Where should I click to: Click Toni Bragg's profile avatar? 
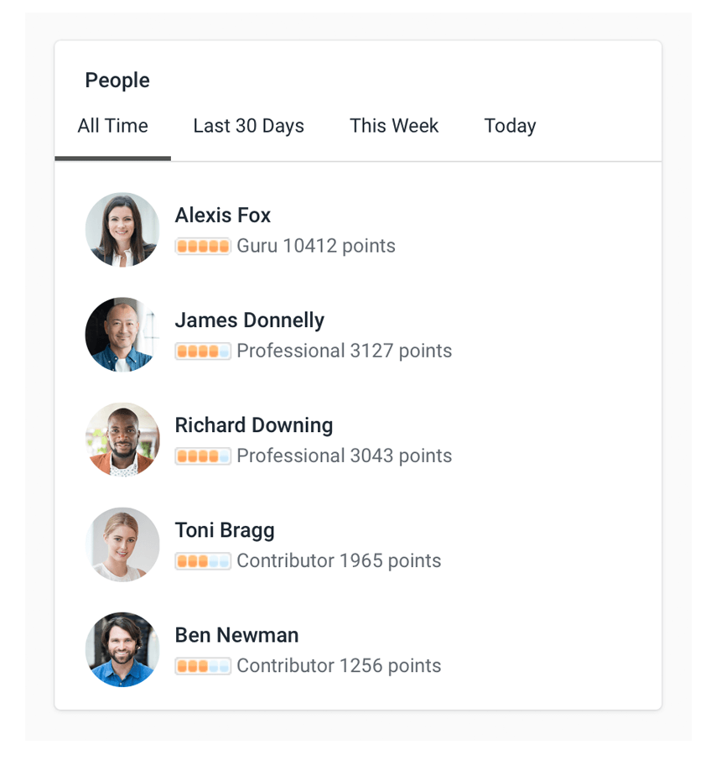122,544
